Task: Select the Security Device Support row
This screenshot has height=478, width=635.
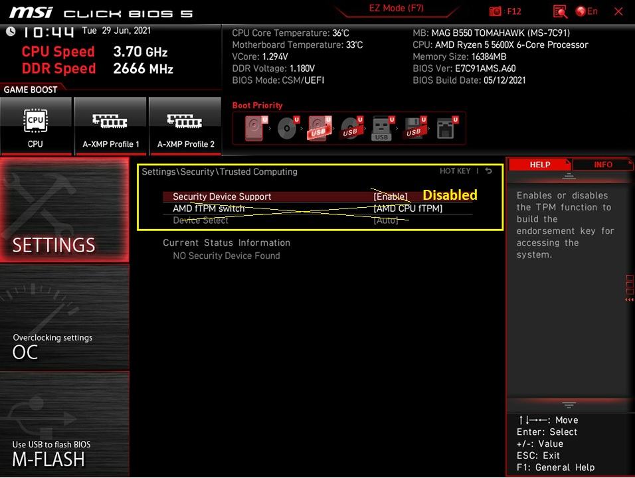Action: tap(317, 197)
